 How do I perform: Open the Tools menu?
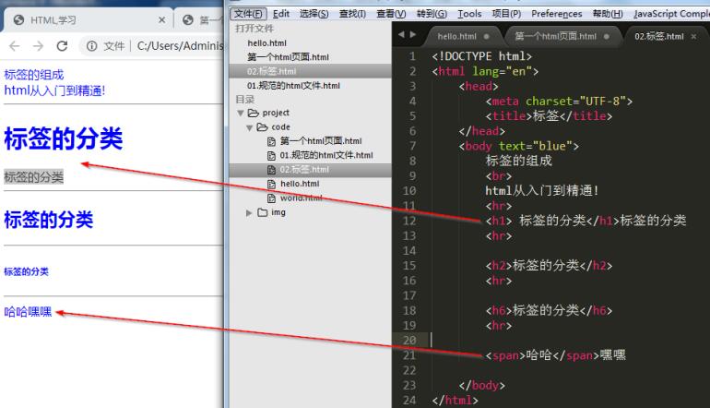coord(469,14)
